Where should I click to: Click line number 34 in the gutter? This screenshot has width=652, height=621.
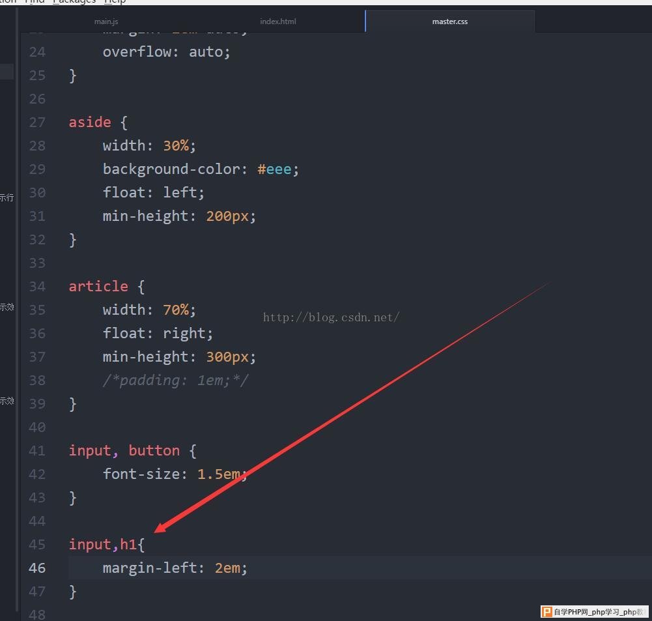[37, 287]
